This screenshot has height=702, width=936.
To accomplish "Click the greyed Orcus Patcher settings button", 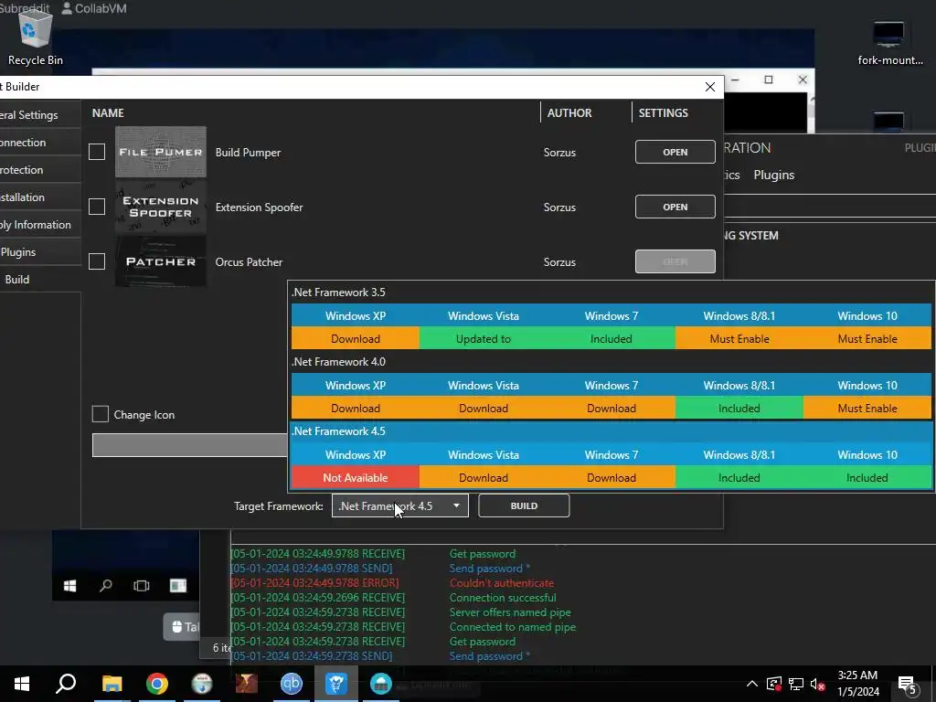I will tap(675, 261).
